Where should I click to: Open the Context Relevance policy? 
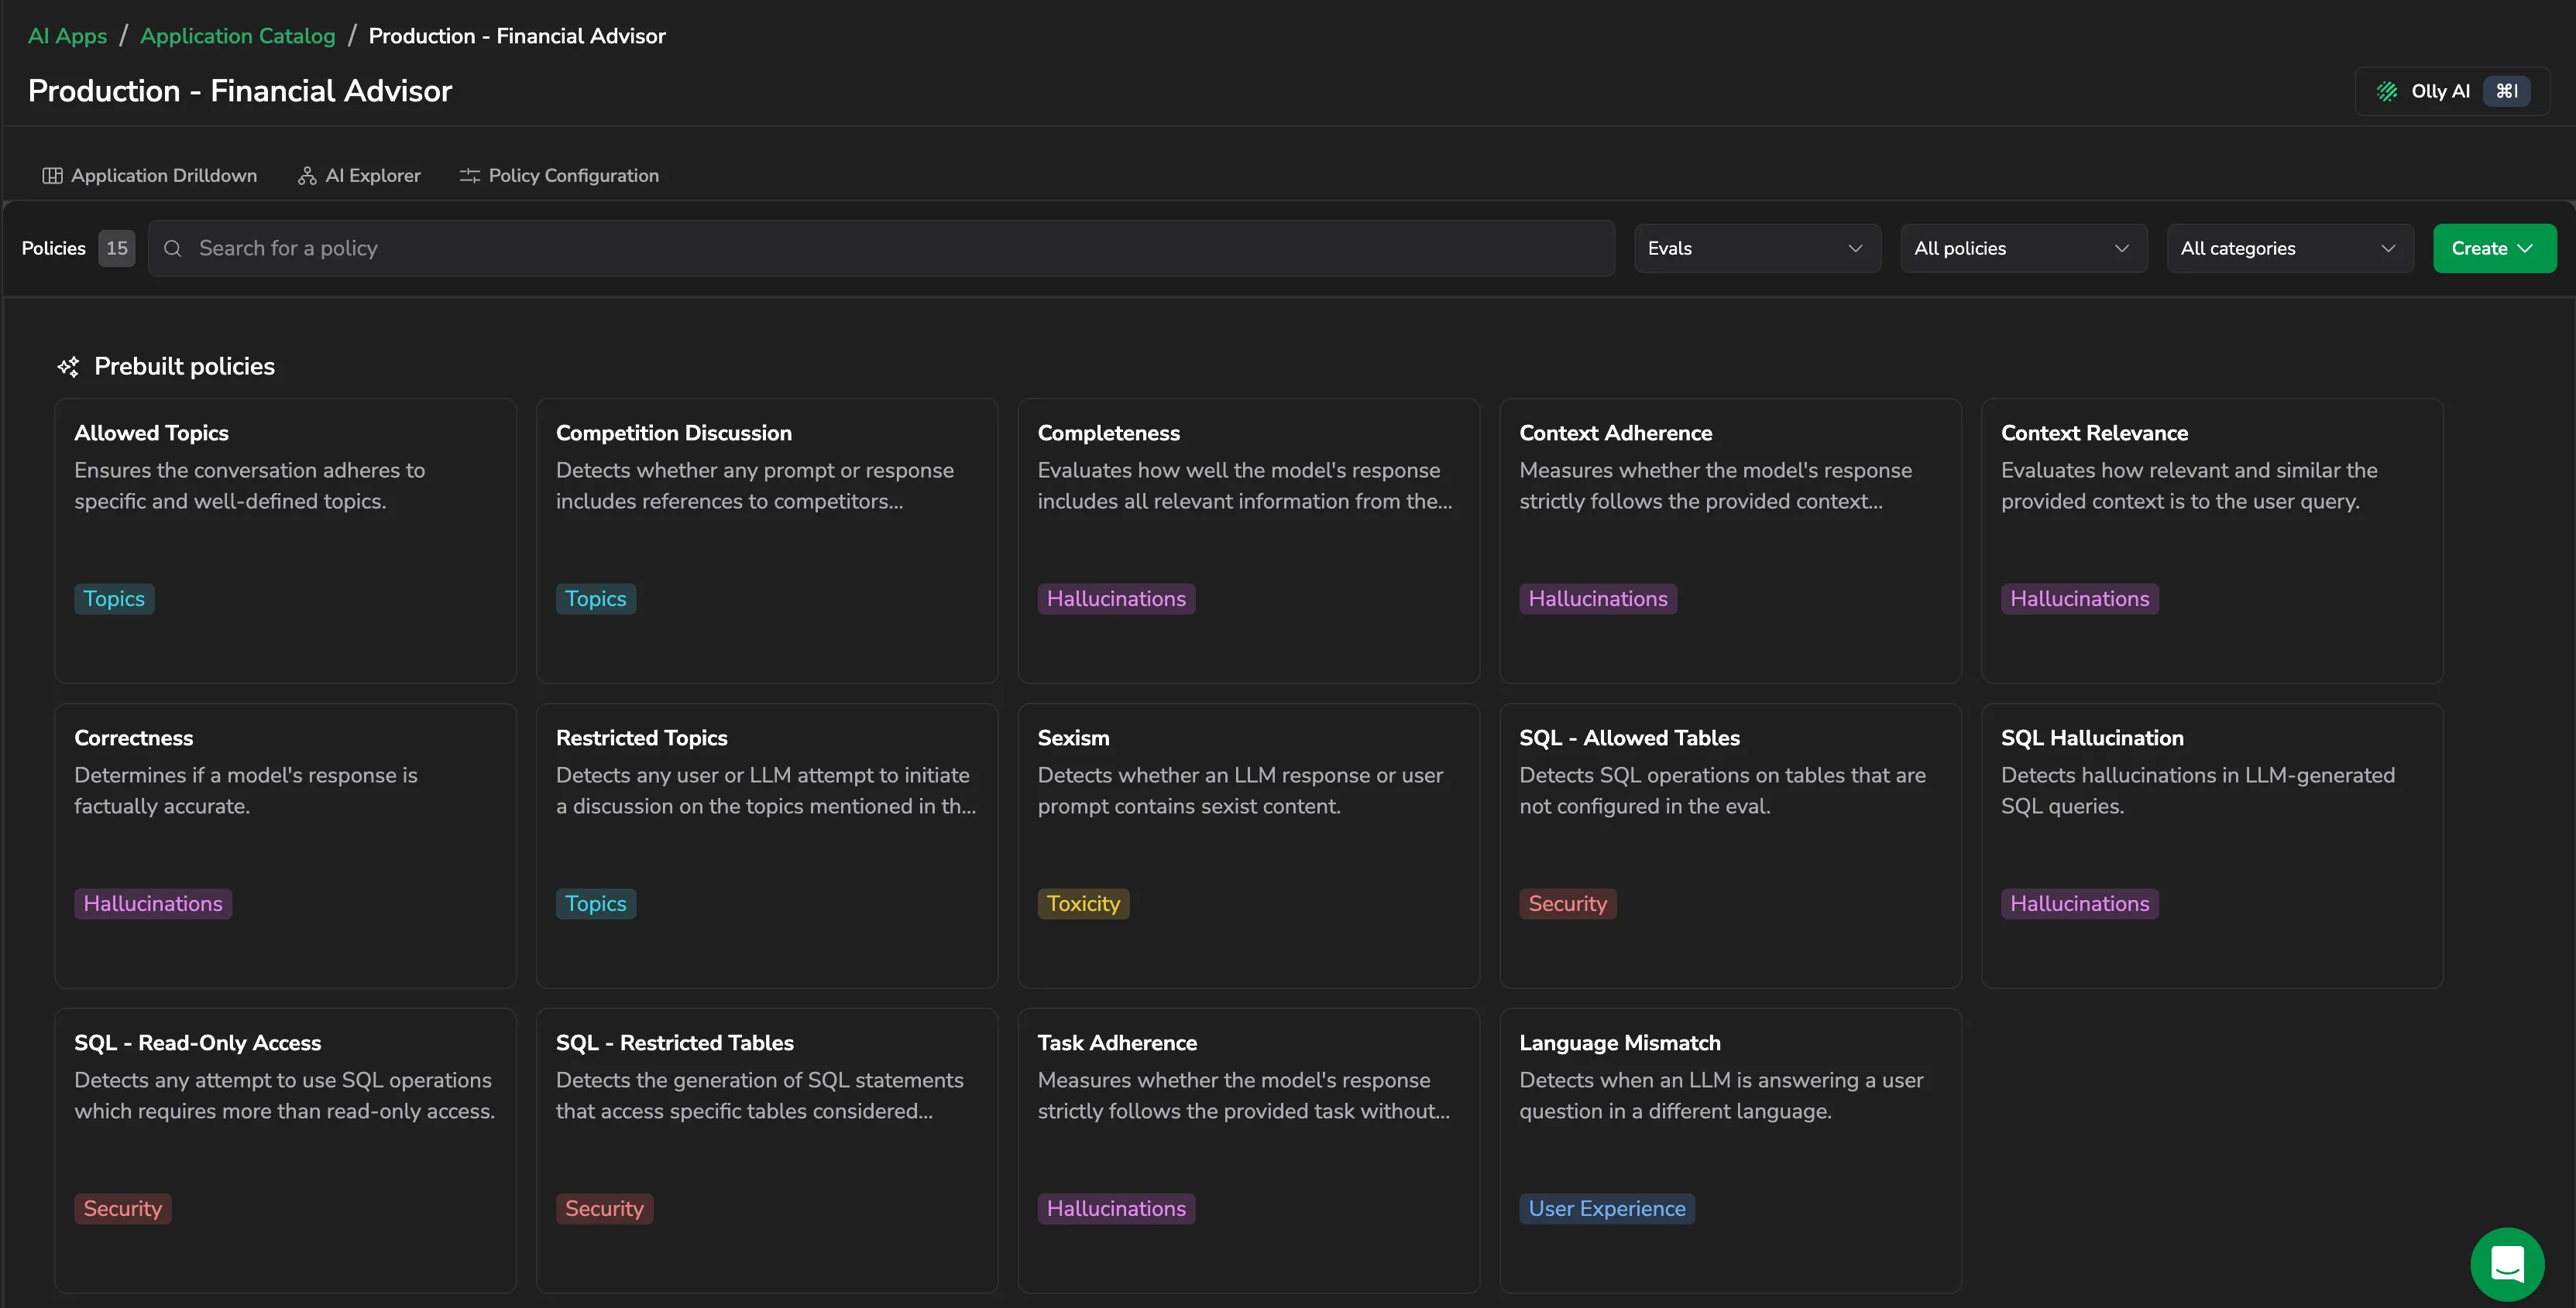pyautogui.click(x=2212, y=540)
